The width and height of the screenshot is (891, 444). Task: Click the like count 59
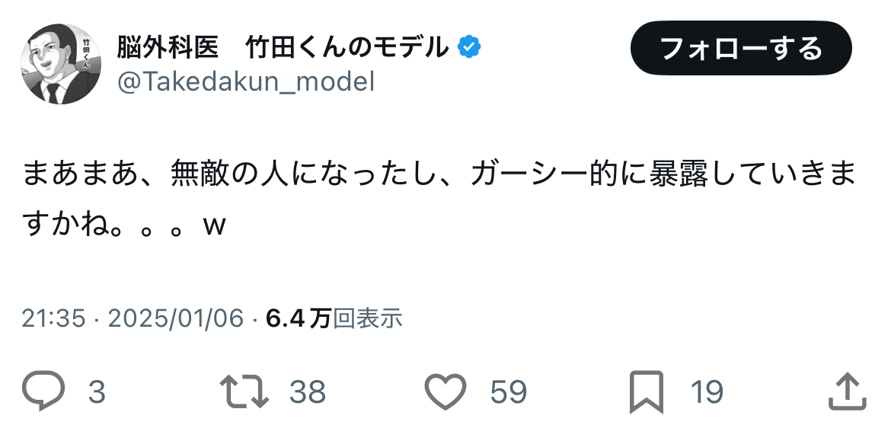tap(509, 392)
